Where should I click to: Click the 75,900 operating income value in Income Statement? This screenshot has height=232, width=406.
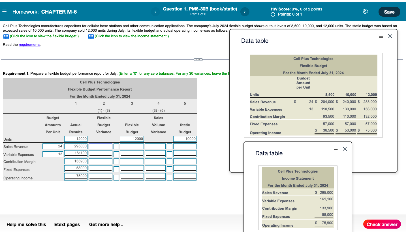click(x=328, y=223)
